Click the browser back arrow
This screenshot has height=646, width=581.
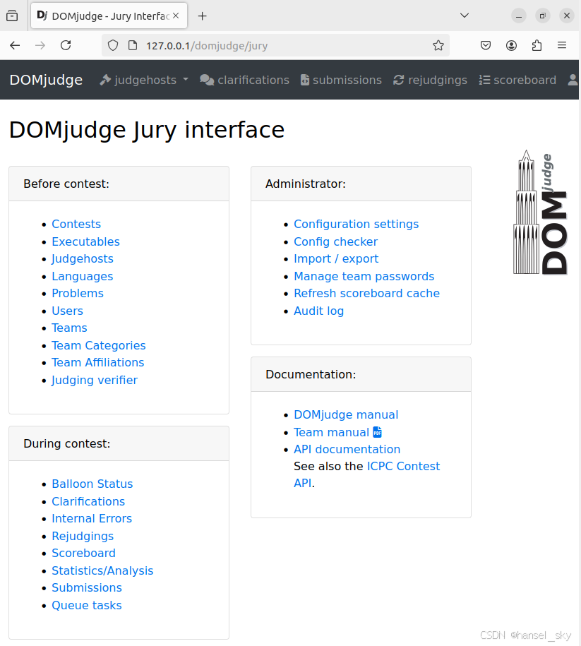click(x=15, y=45)
